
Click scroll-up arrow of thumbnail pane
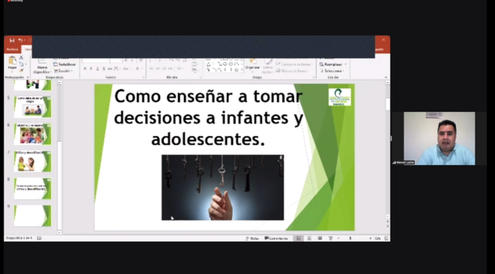(x=59, y=83)
